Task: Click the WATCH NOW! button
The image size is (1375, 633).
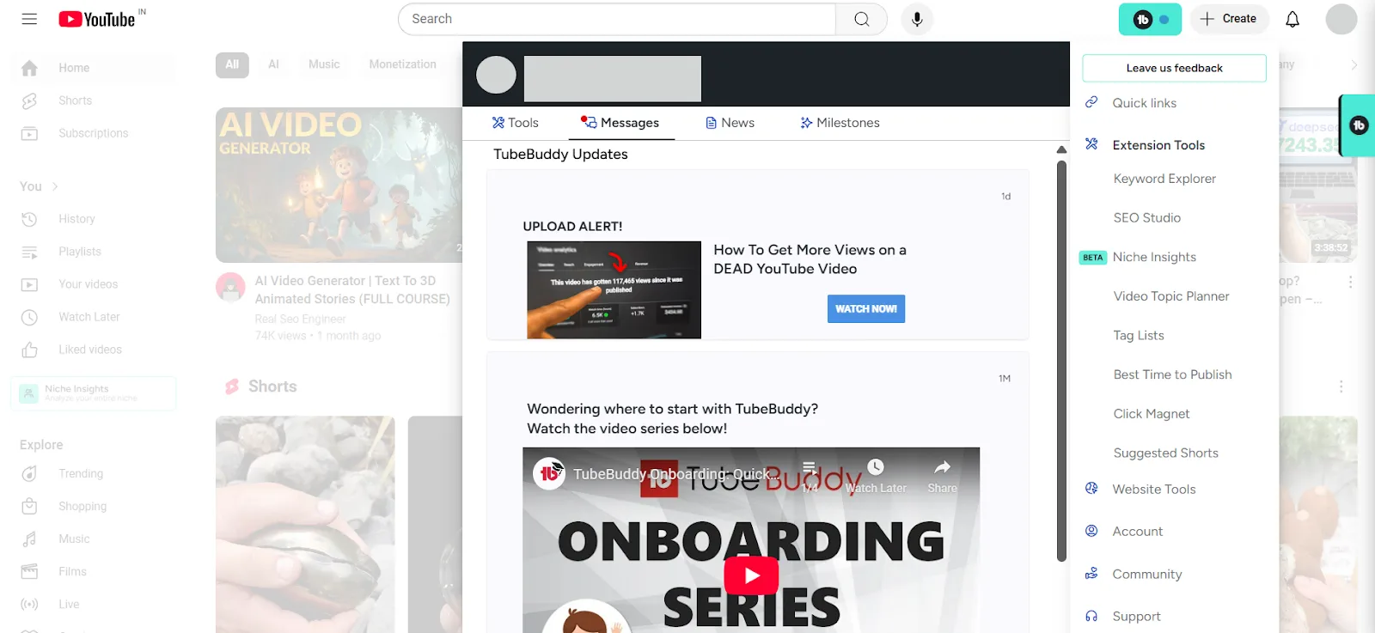Action: tap(866, 308)
